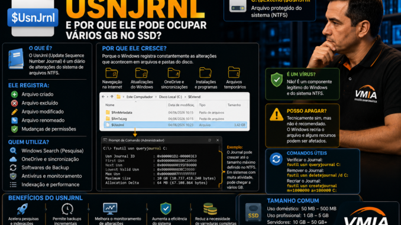Click the 'ELE REGISTRA:' heading
The image size is (401, 225).
pyautogui.click(x=28, y=85)
